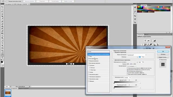Enable the Тиснение (Bevel) checkbox
Image resolution: width=173 pixels, height=97 pixels.
(x=89, y=65)
